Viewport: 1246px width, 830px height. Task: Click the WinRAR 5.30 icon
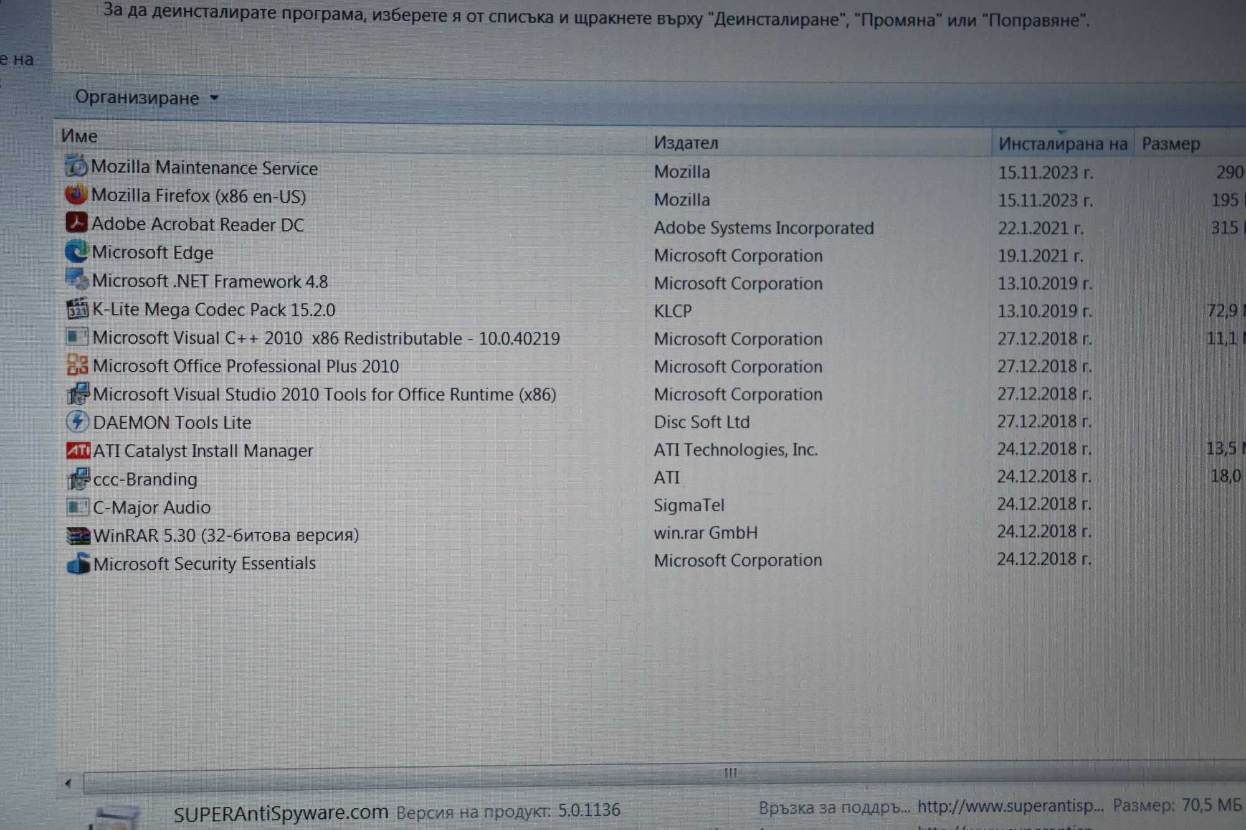click(78, 535)
